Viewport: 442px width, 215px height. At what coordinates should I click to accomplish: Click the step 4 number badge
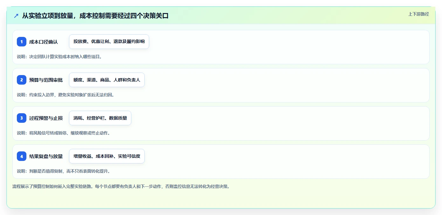[x=22, y=156]
